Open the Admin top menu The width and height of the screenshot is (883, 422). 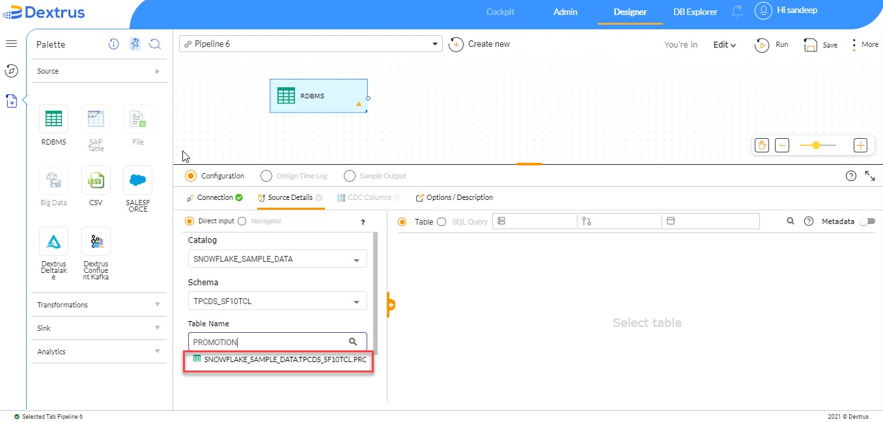565,12
